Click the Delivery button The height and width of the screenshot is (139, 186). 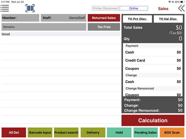(x=93, y=132)
